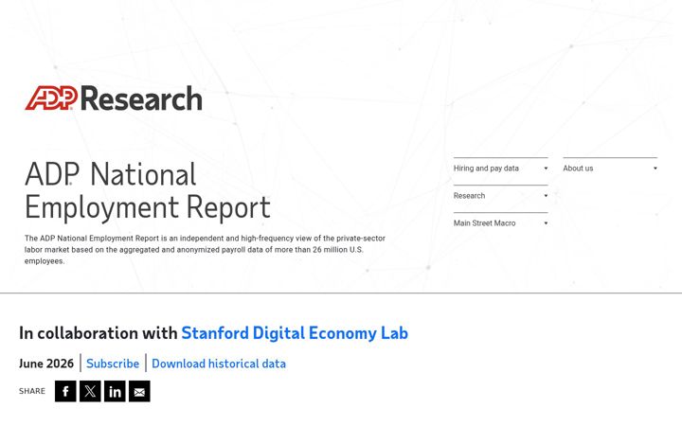Image resolution: width=682 pixels, height=426 pixels.
Task: Click the SHARE label text
Action: coord(32,391)
